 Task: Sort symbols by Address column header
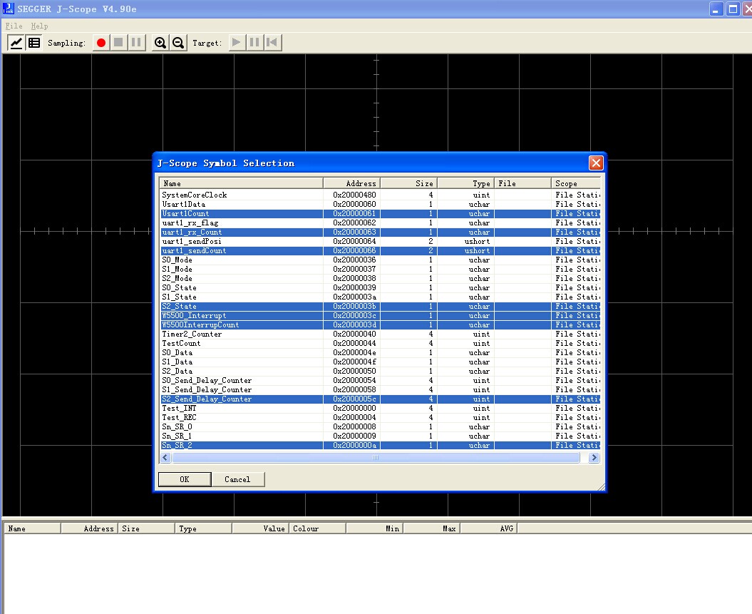pos(351,183)
